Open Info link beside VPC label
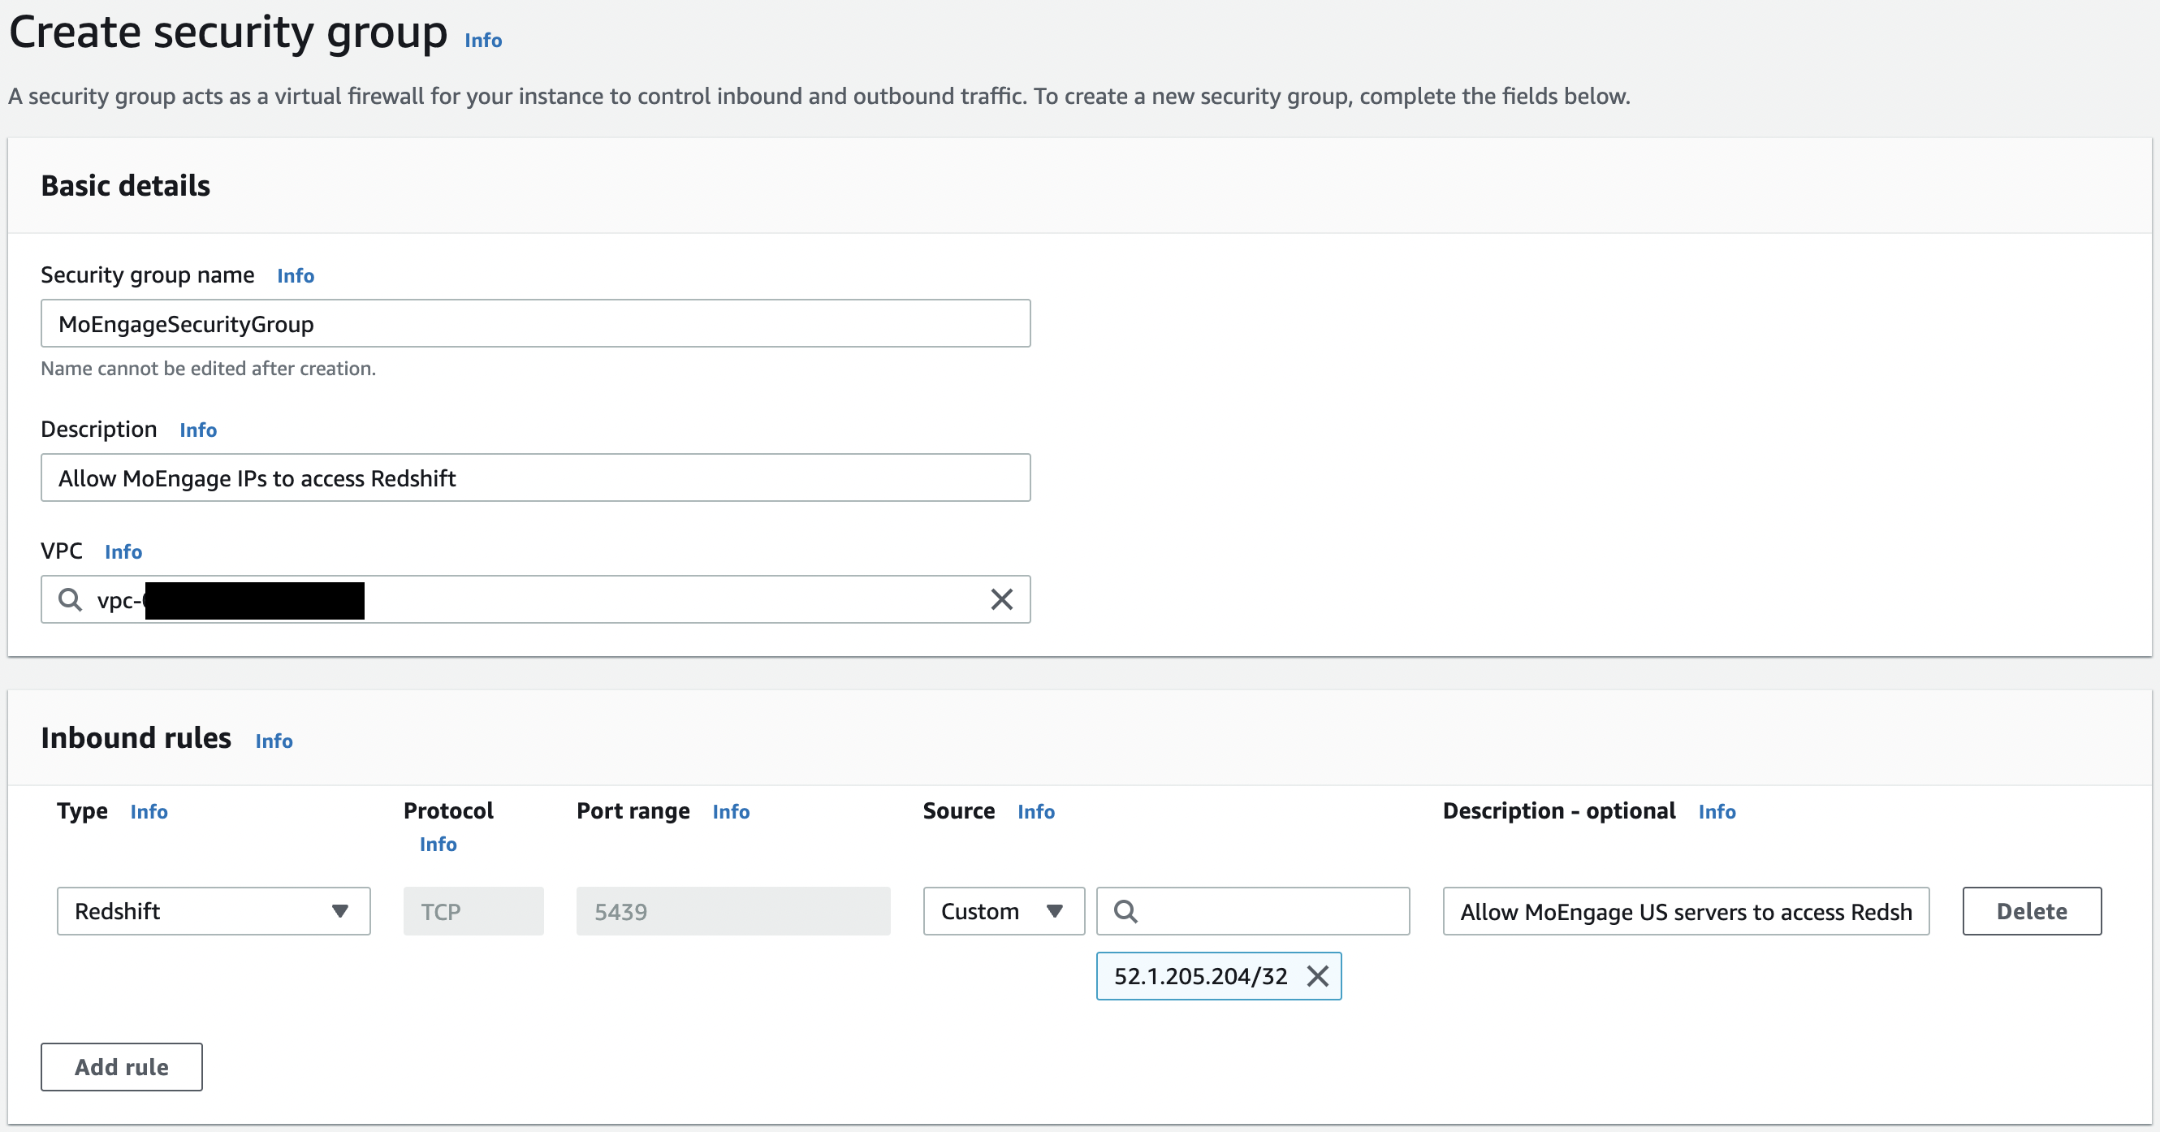The height and width of the screenshot is (1132, 2160). pyautogui.click(x=123, y=551)
